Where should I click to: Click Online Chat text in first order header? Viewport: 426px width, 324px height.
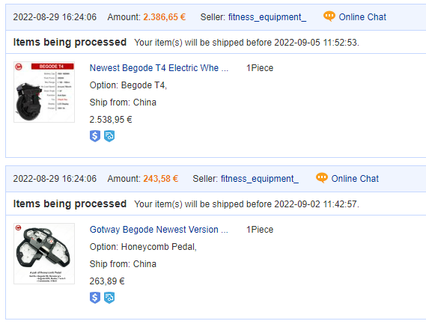tap(362, 17)
